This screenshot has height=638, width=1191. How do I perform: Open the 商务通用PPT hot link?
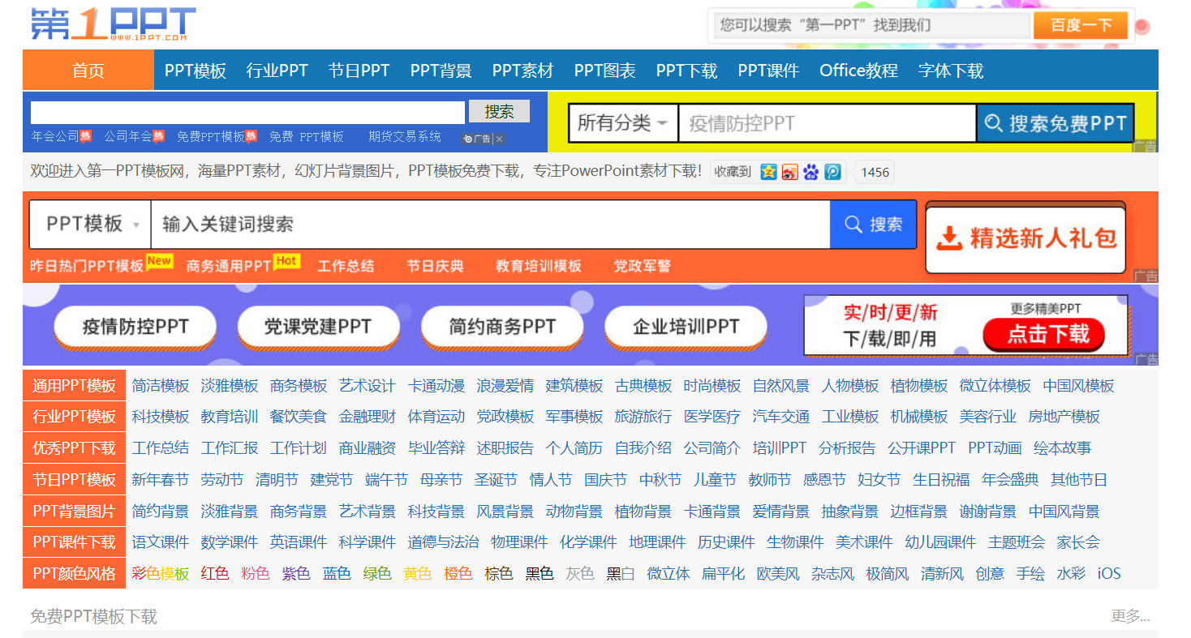point(229,266)
